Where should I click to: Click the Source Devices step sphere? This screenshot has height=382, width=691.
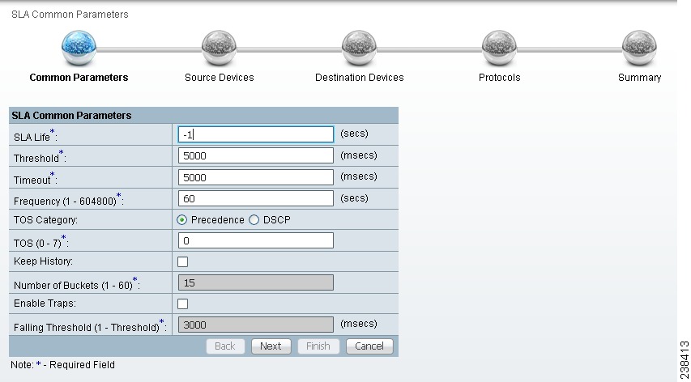click(219, 48)
